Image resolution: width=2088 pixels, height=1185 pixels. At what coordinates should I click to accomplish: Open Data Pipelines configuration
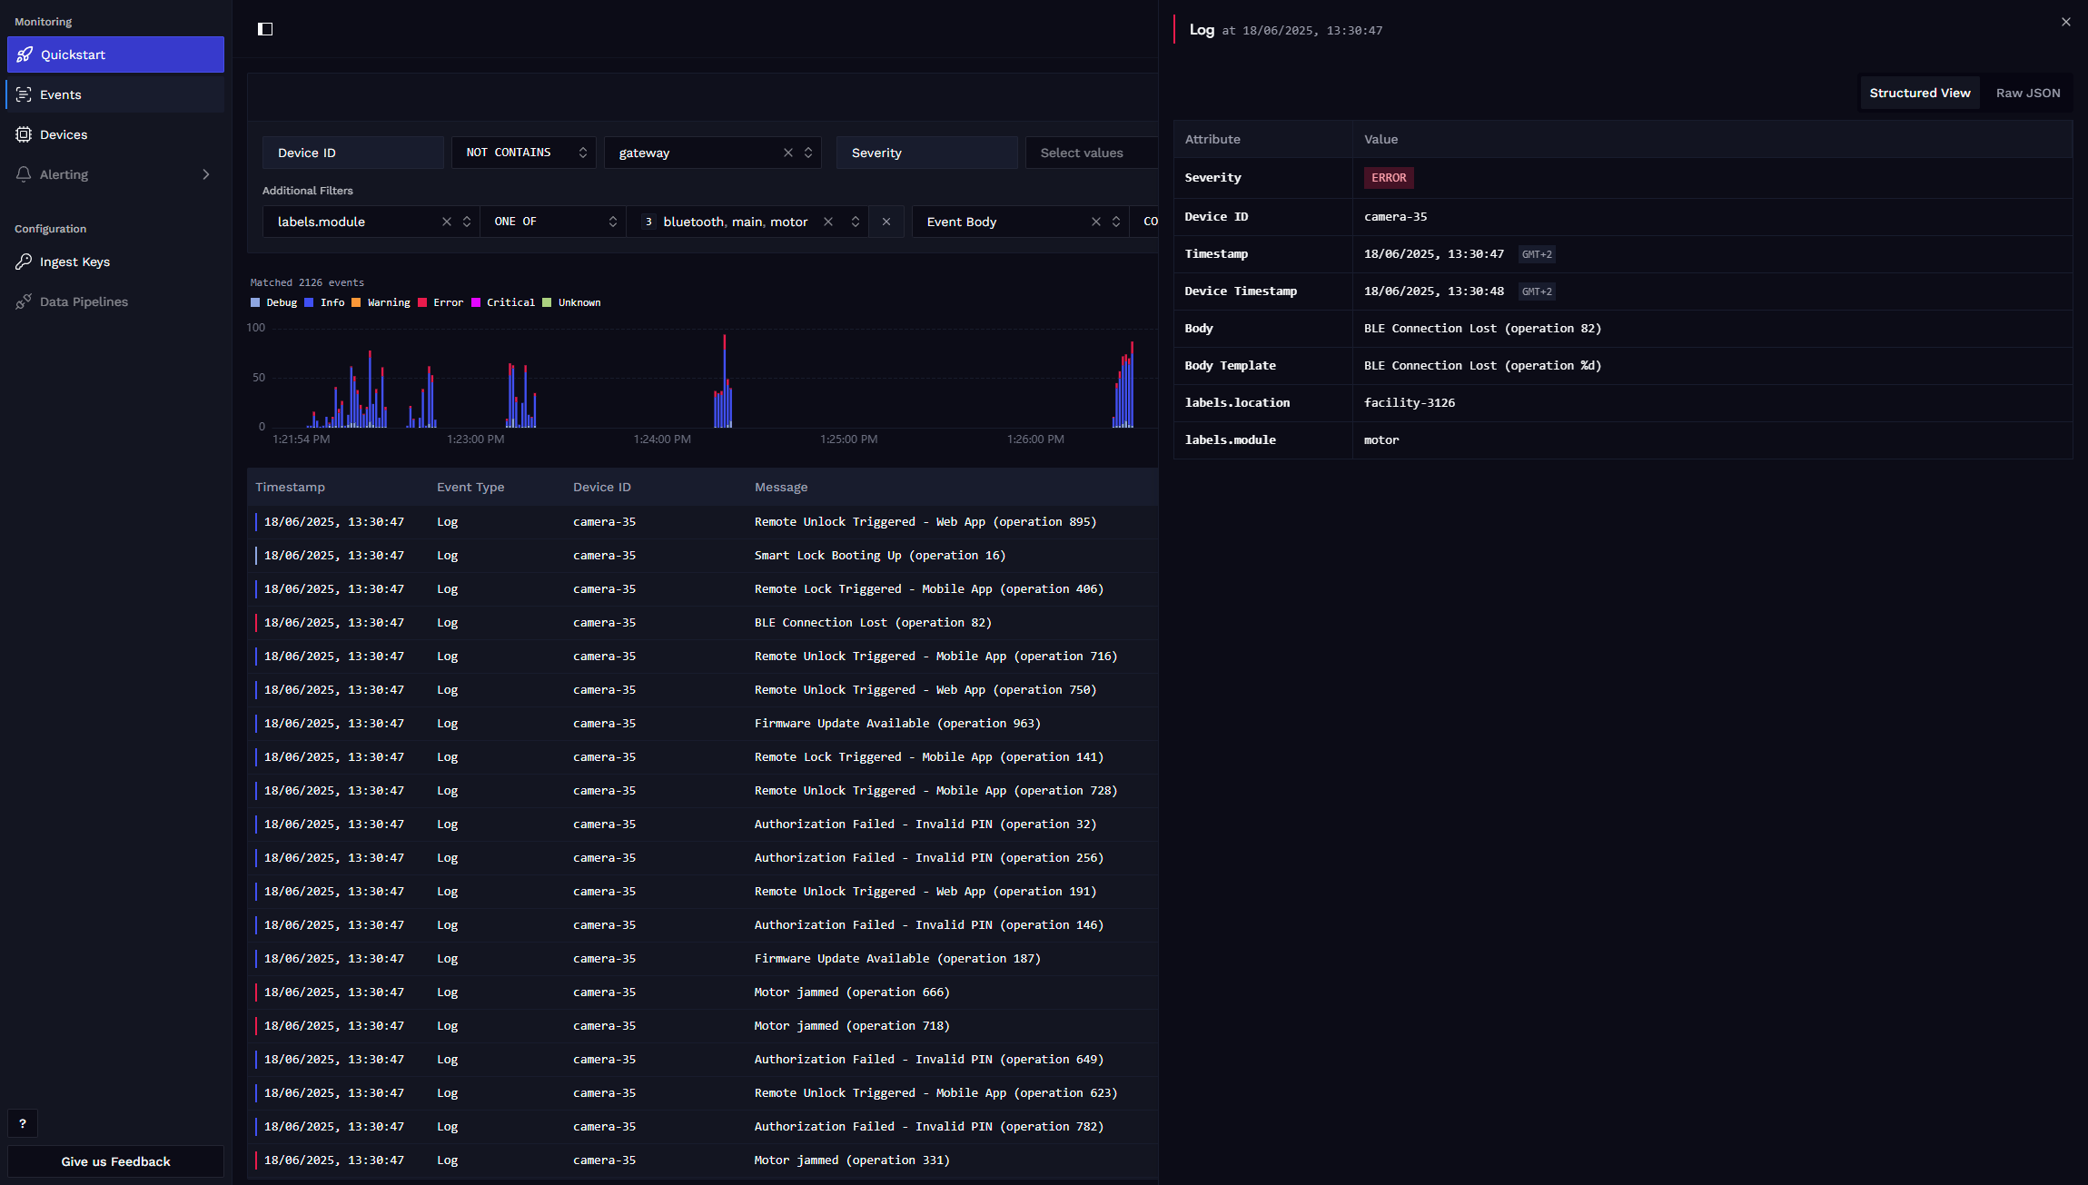click(115, 301)
